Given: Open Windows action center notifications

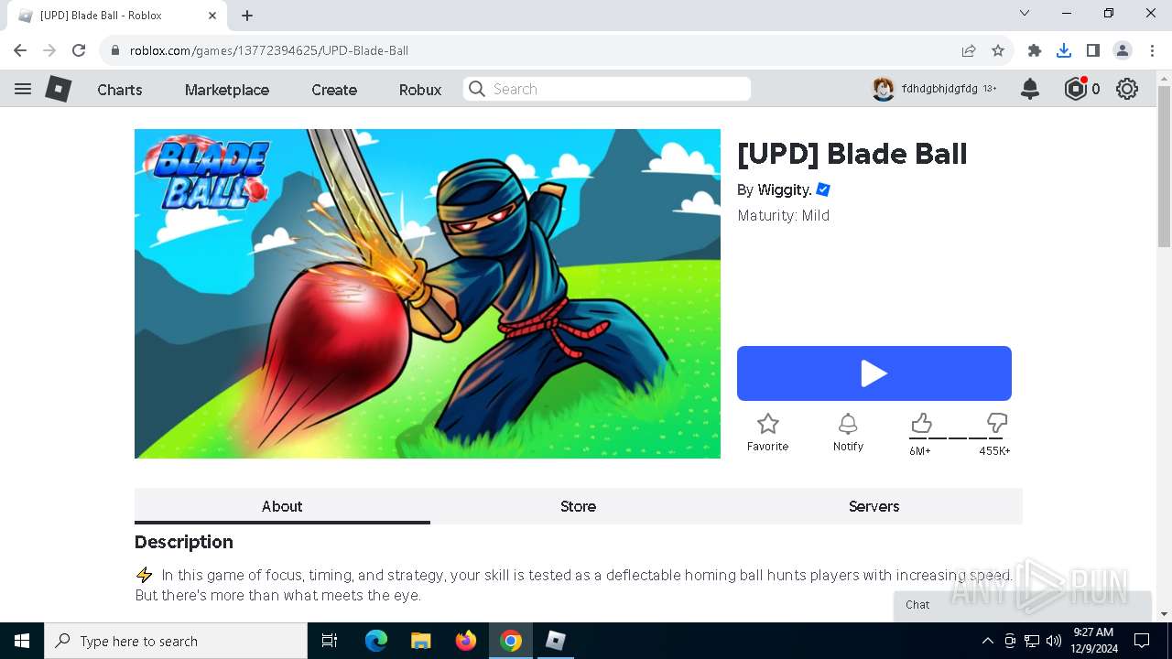Looking at the screenshot, I should click(x=1142, y=641).
